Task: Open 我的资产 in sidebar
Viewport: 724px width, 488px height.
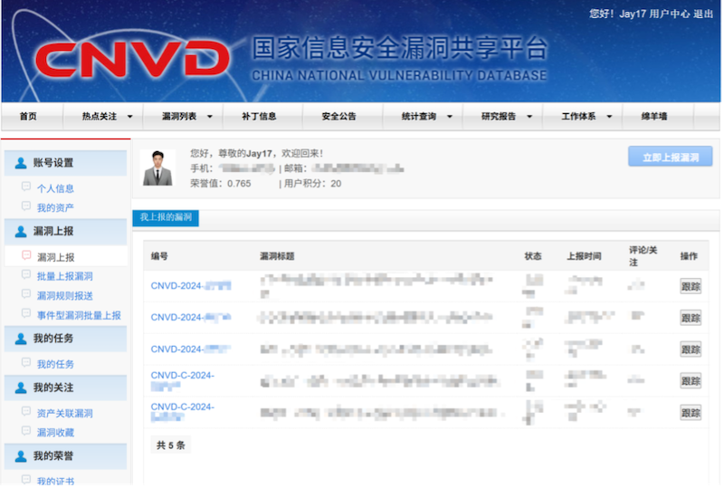Action: pyautogui.click(x=55, y=208)
